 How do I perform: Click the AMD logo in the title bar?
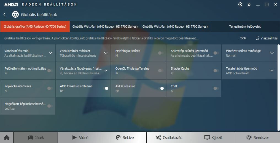(x=11, y=4)
